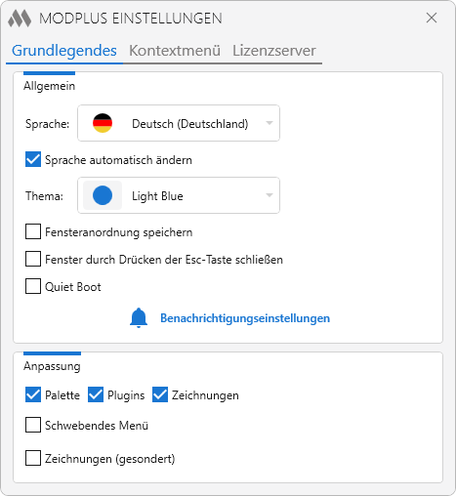456x496 pixels.
Task: Enable closing windows with Esc-Taste
Action: (x=33, y=259)
